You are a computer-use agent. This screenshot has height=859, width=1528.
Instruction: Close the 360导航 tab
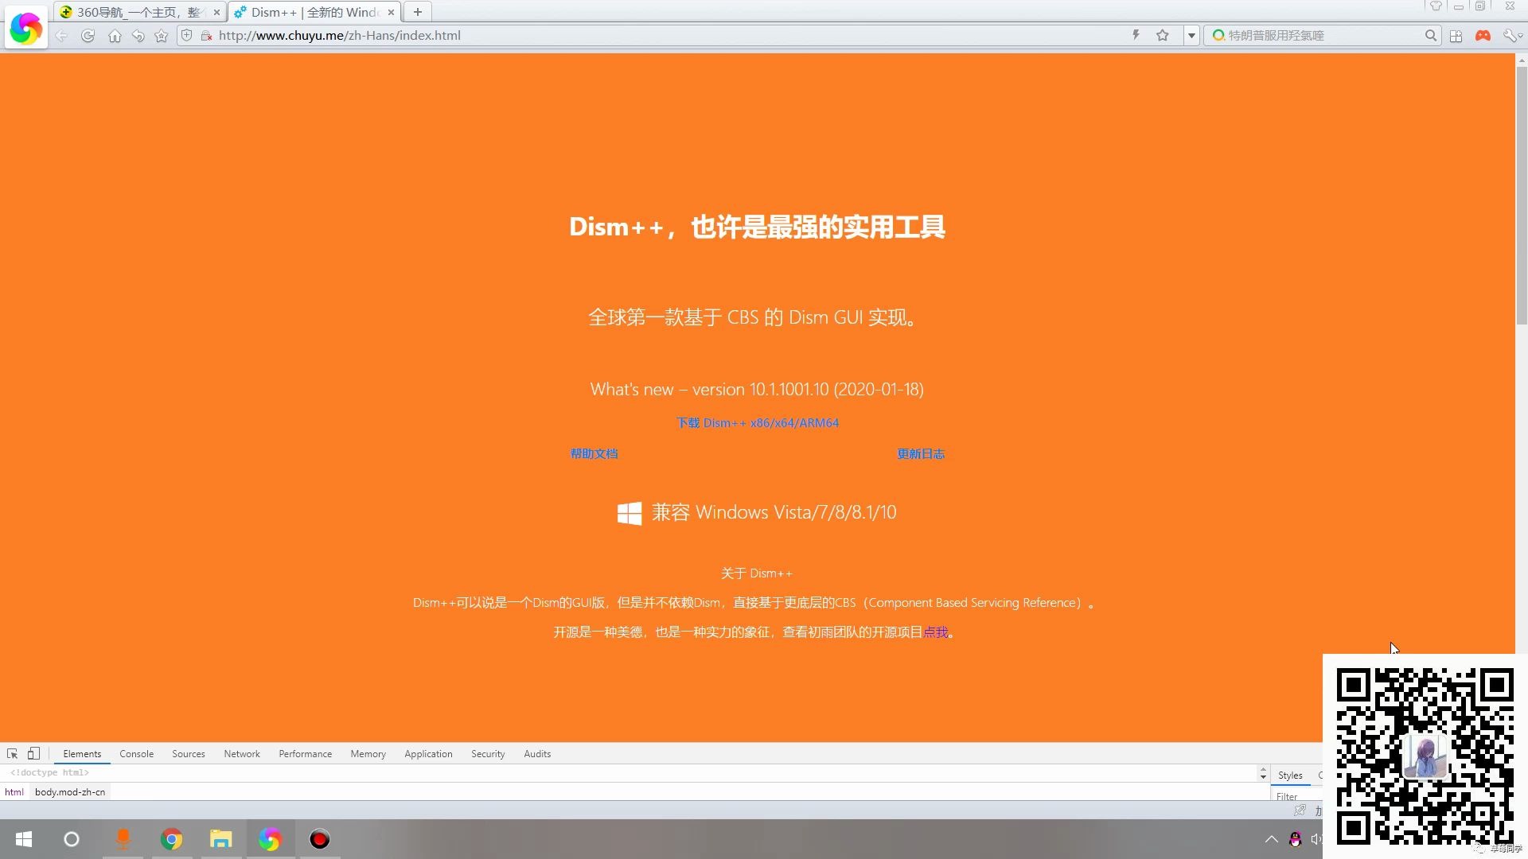(x=216, y=13)
